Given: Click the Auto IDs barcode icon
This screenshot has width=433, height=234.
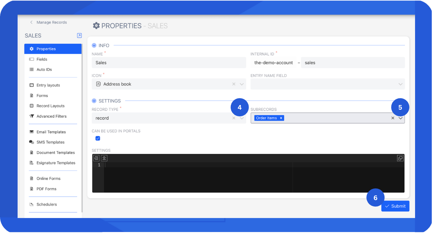Looking at the screenshot, I should click(32, 69).
